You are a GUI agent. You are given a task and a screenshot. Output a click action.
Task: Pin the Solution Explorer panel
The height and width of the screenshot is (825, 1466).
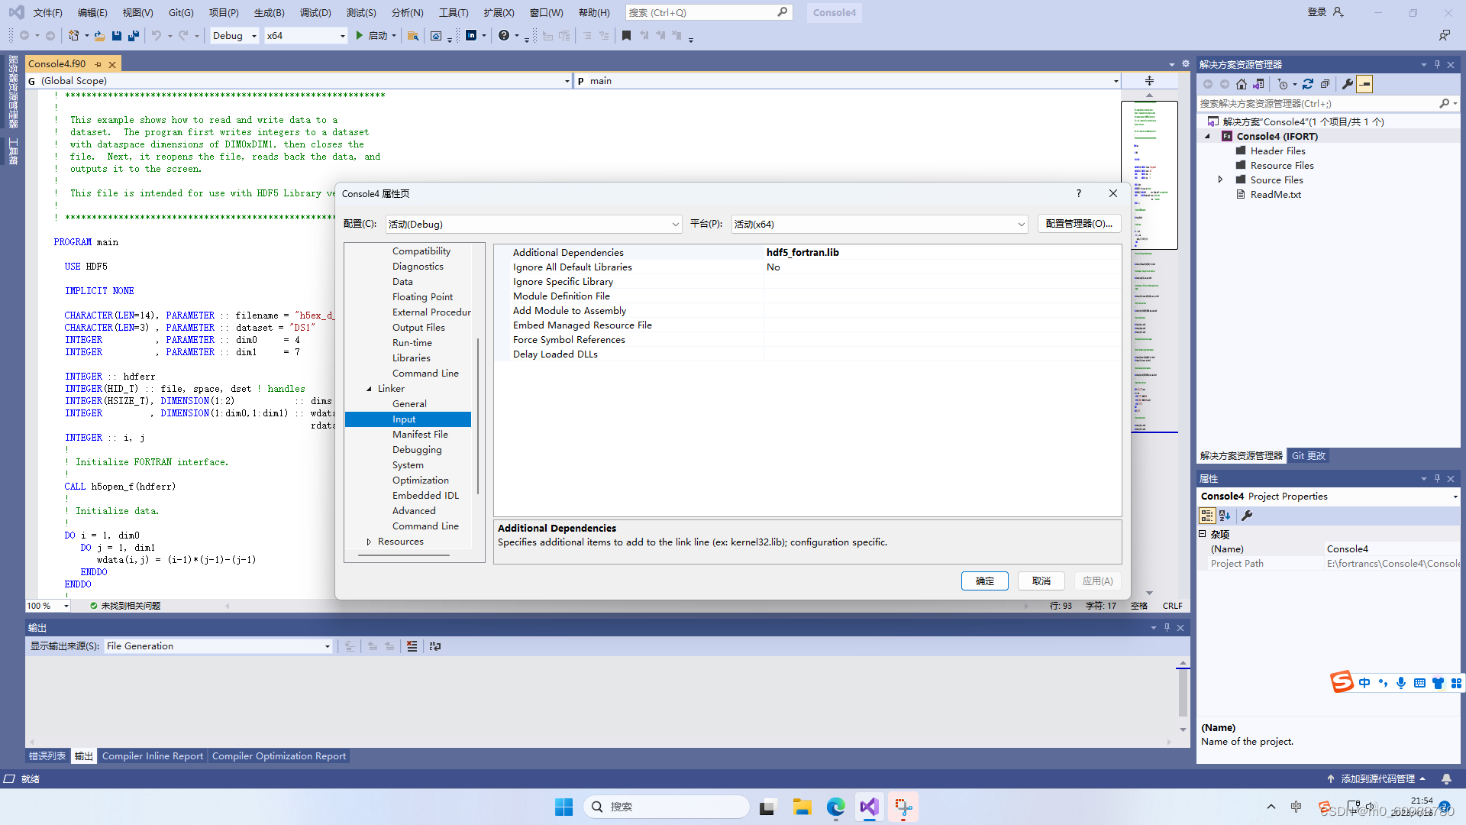1436,64
